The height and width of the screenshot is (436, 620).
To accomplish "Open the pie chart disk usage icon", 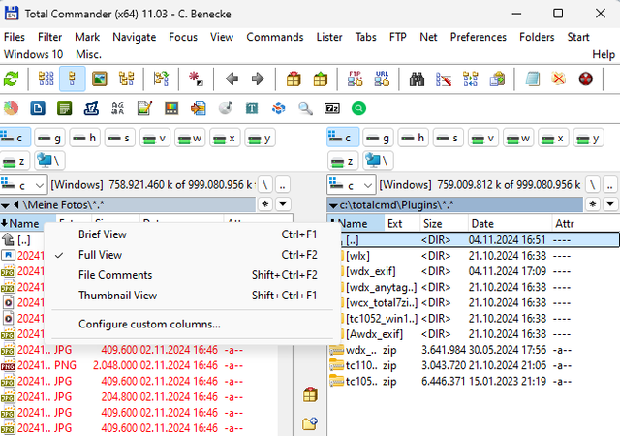I will click(x=11, y=108).
